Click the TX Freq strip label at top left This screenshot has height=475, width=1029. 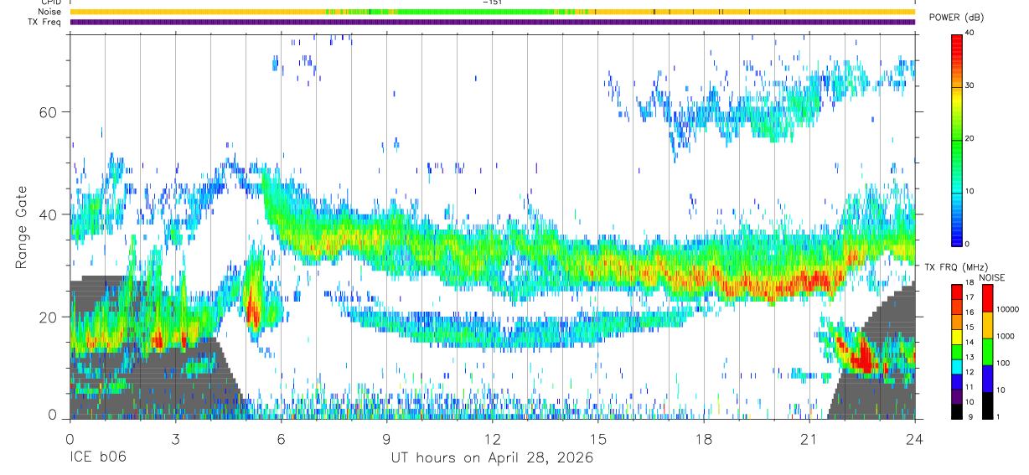(x=45, y=22)
